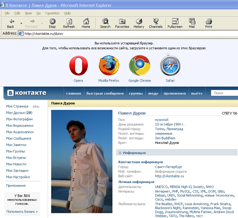
Task: Open Мои Встречи in sidebar
Action: point(16,158)
